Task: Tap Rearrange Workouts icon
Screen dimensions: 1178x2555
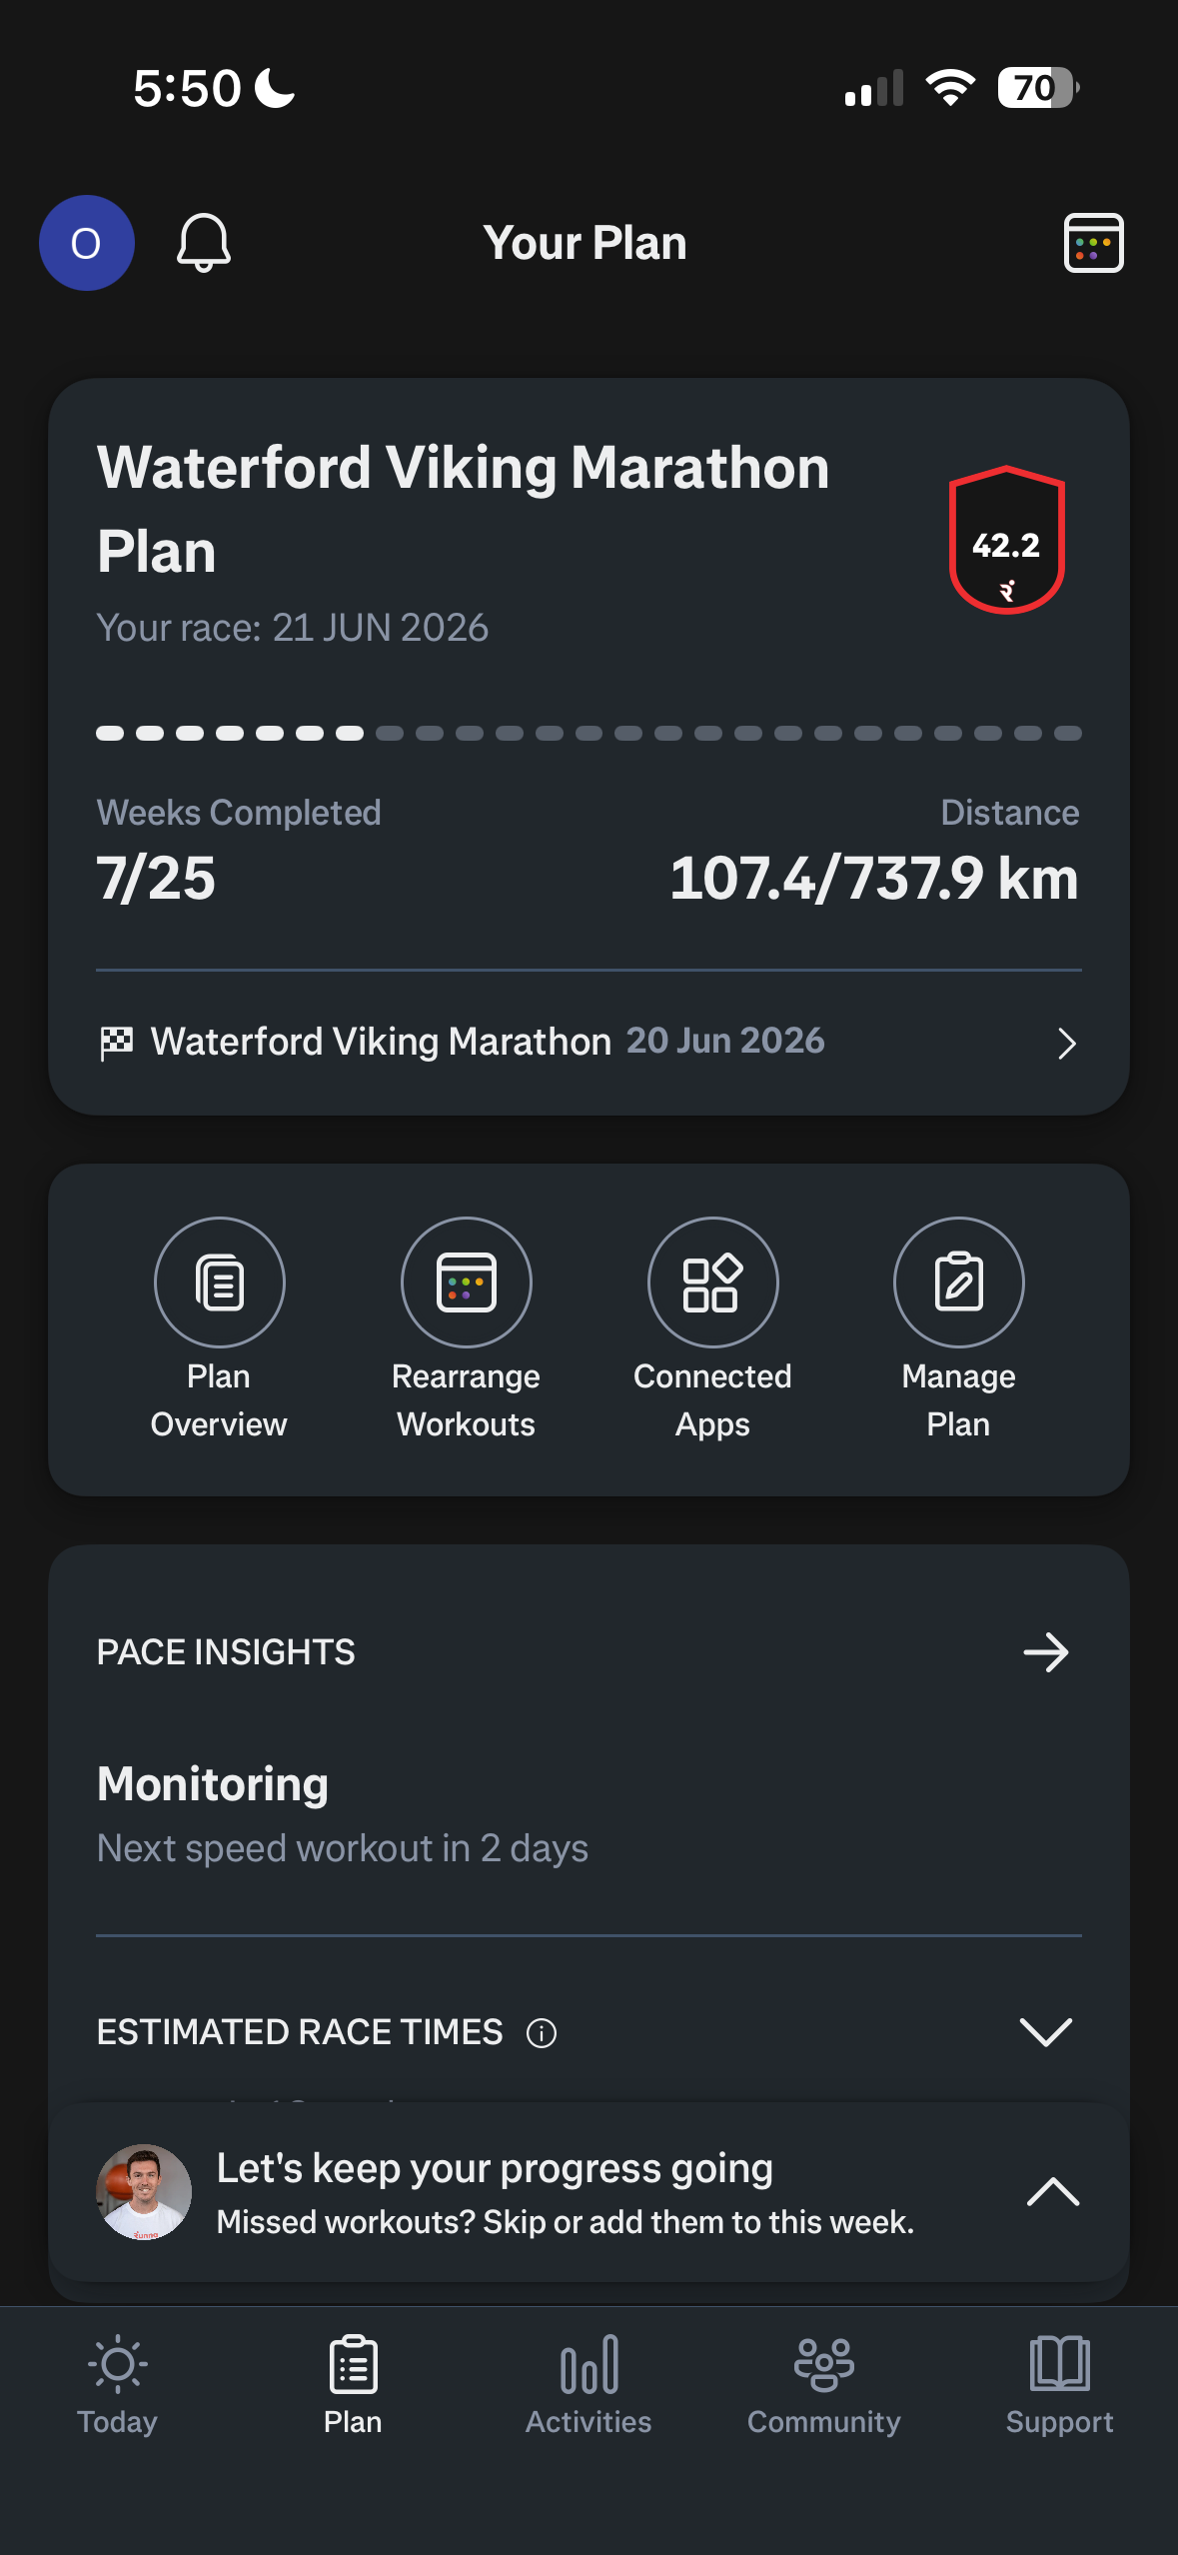Action: click(466, 1281)
